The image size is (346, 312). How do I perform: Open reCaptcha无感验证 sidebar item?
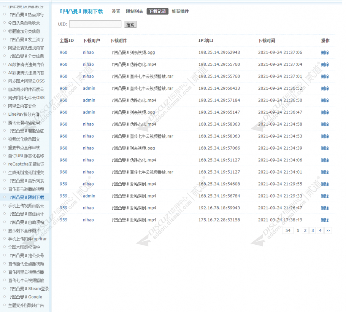(x=26, y=164)
